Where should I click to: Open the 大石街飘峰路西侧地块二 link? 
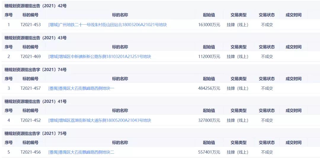pos(81,152)
